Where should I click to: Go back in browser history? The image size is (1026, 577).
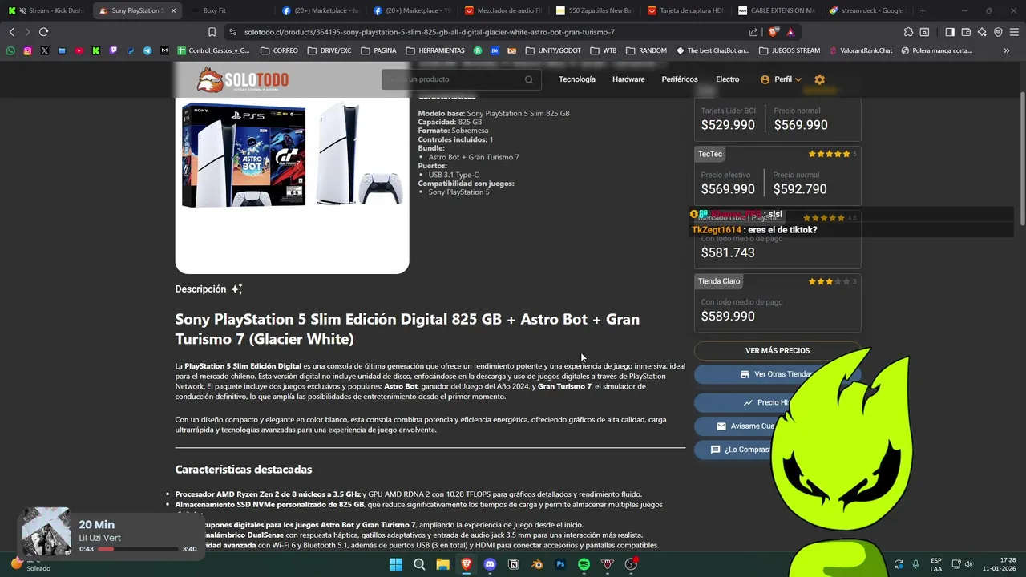[x=11, y=32]
